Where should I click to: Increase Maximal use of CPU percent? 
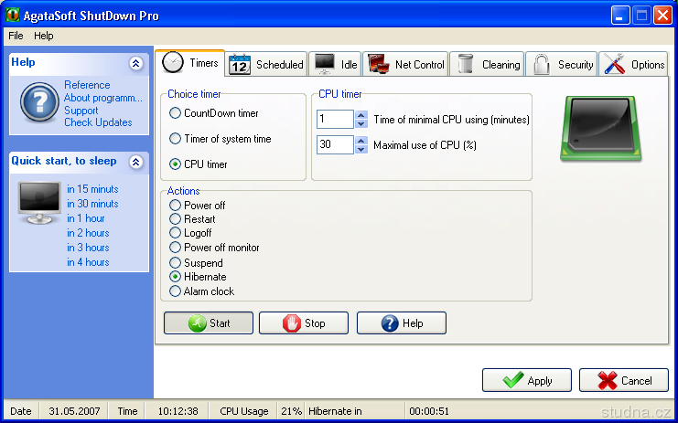coord(361,141)
